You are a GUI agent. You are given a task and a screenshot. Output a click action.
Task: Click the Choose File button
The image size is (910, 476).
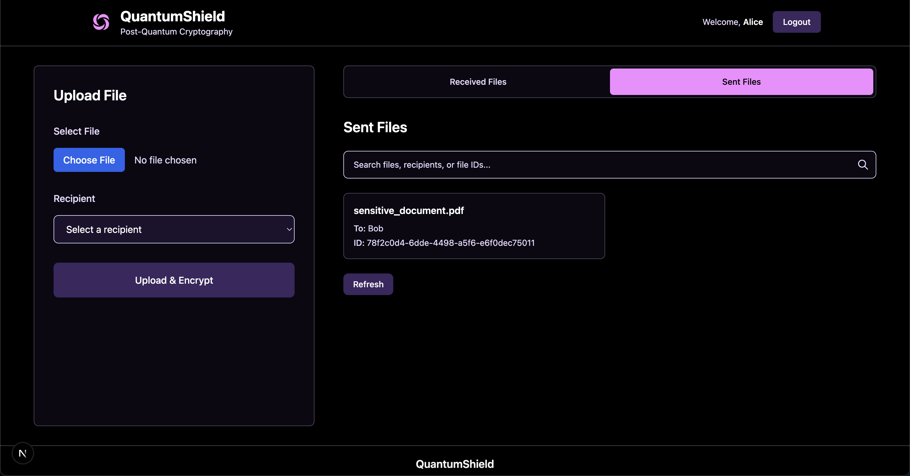coord(89,160)
